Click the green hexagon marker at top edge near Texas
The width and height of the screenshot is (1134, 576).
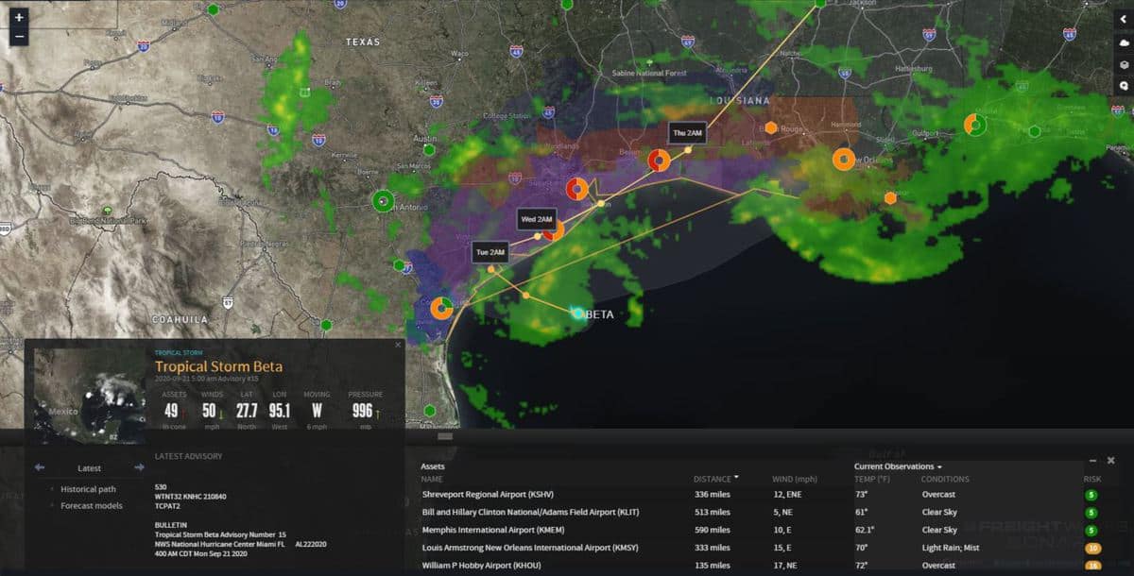pos(214,9)
